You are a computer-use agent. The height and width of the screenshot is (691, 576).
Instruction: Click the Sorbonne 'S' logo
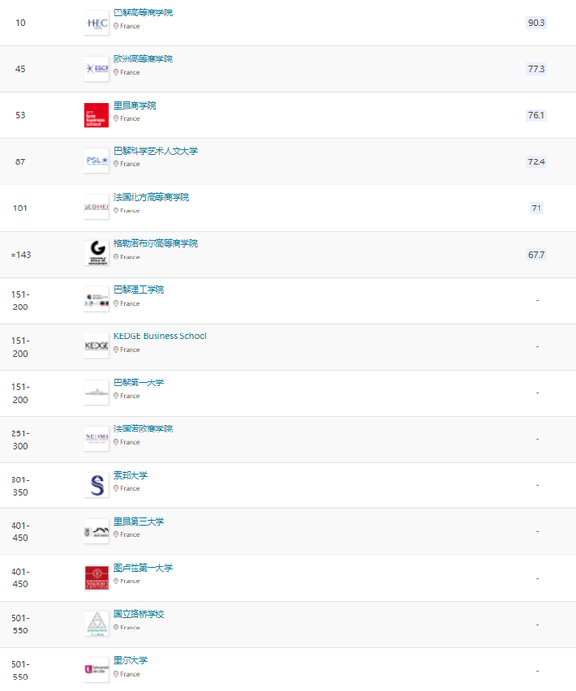(97, 484)
